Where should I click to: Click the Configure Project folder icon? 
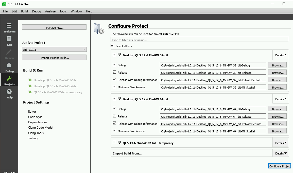pos(99,29)
